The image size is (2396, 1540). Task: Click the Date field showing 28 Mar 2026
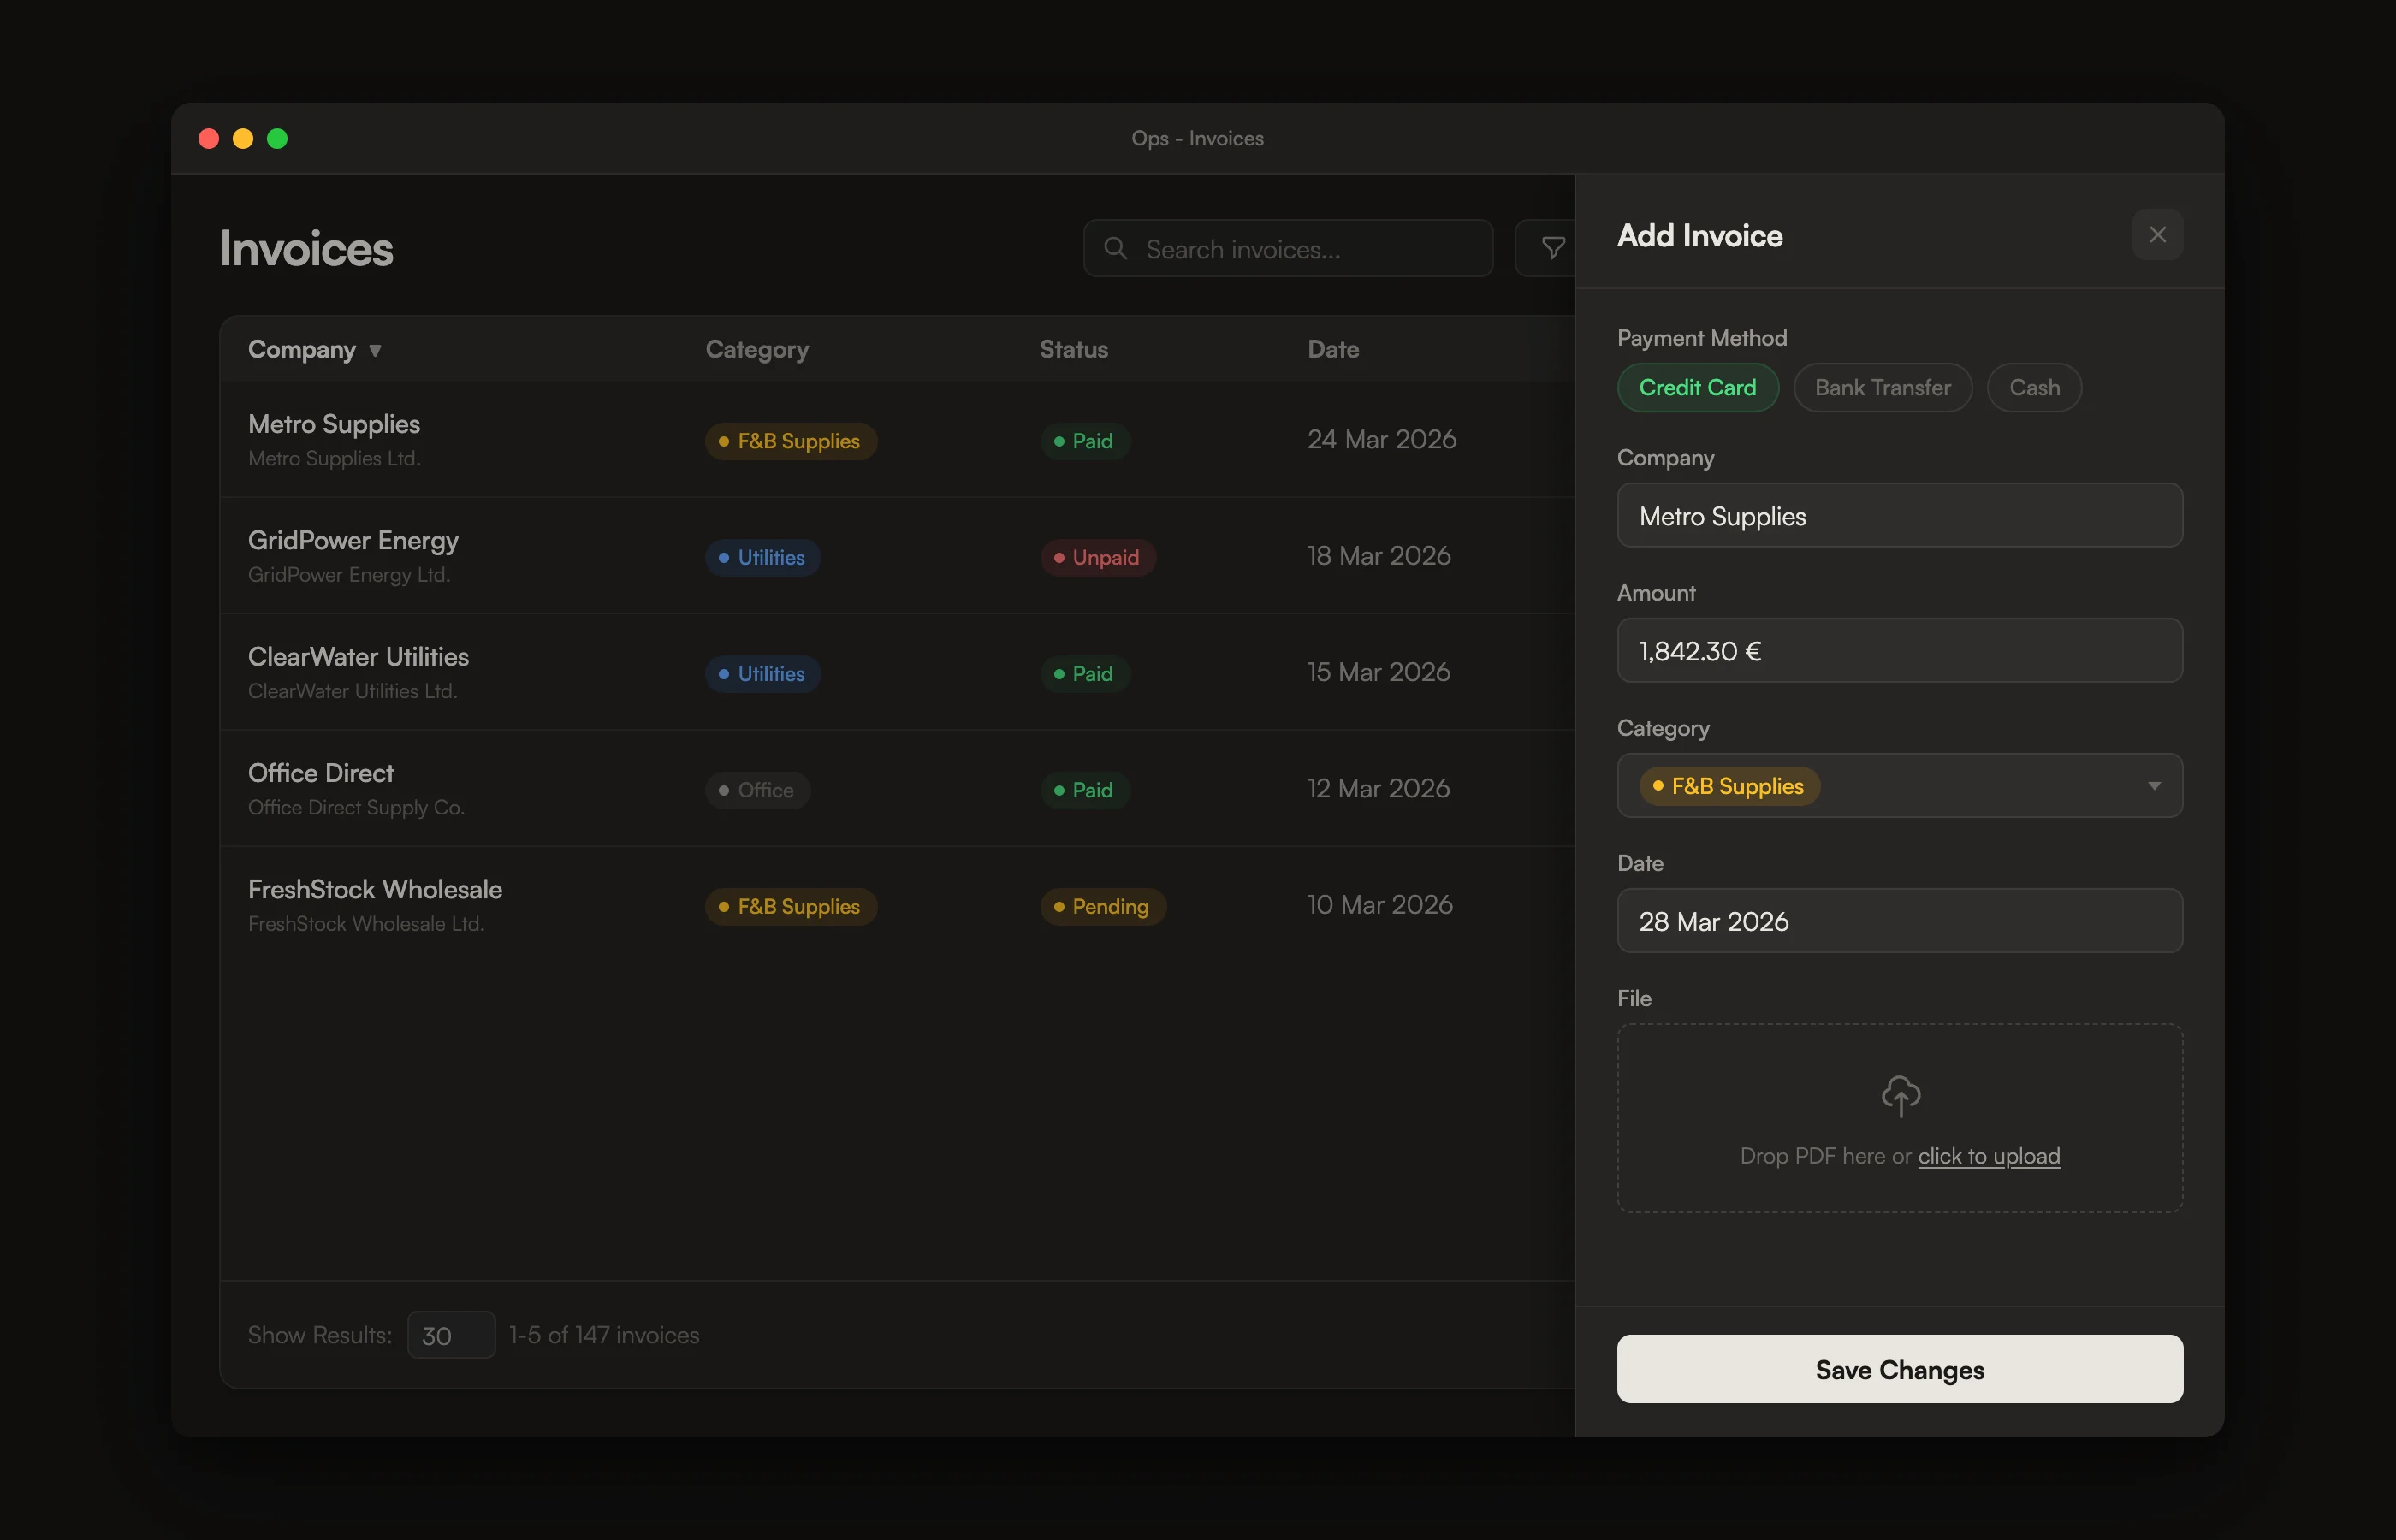(x=1899, y=921)
